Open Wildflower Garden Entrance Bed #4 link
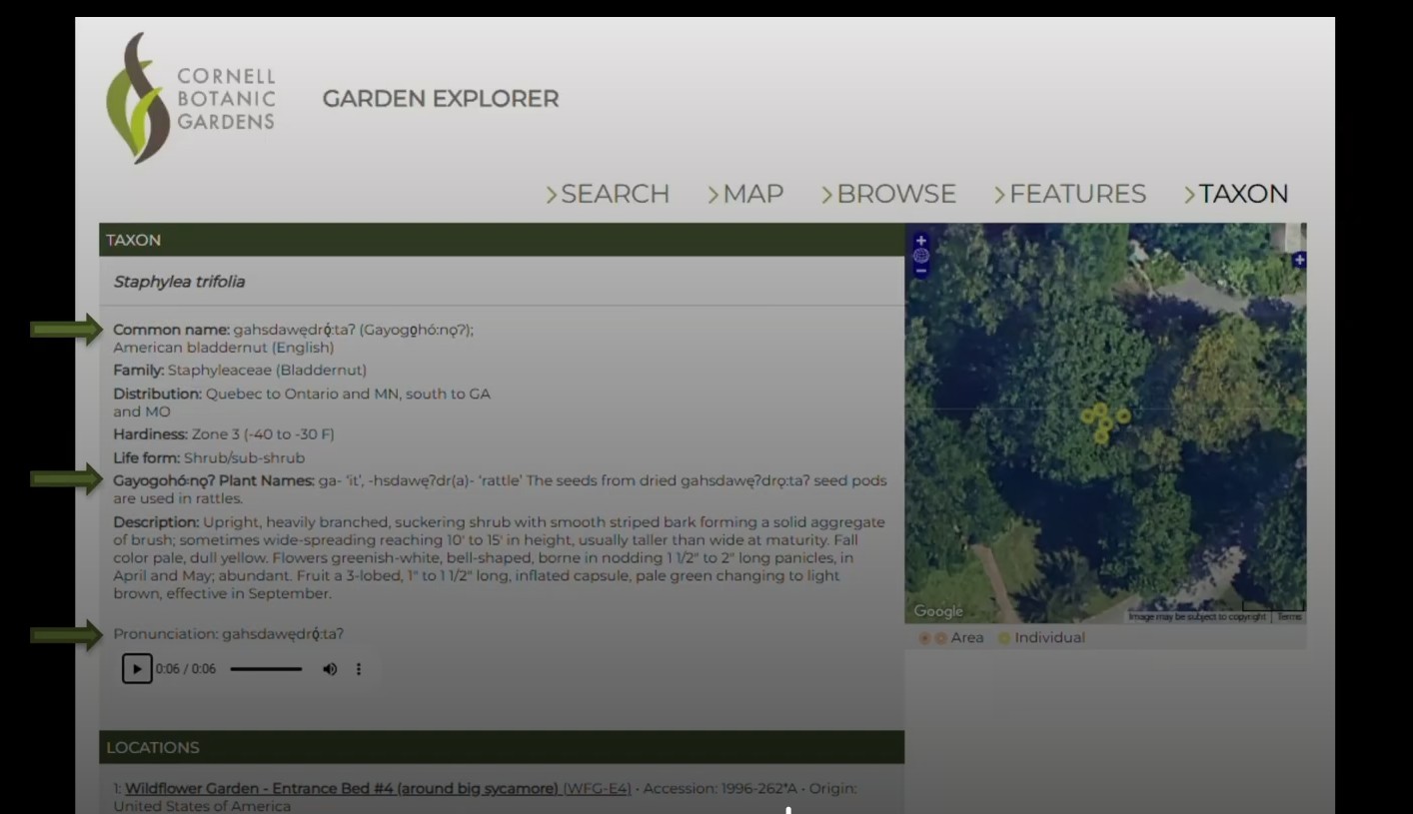This screenshot has width=1413, height=814. [378, 788]
